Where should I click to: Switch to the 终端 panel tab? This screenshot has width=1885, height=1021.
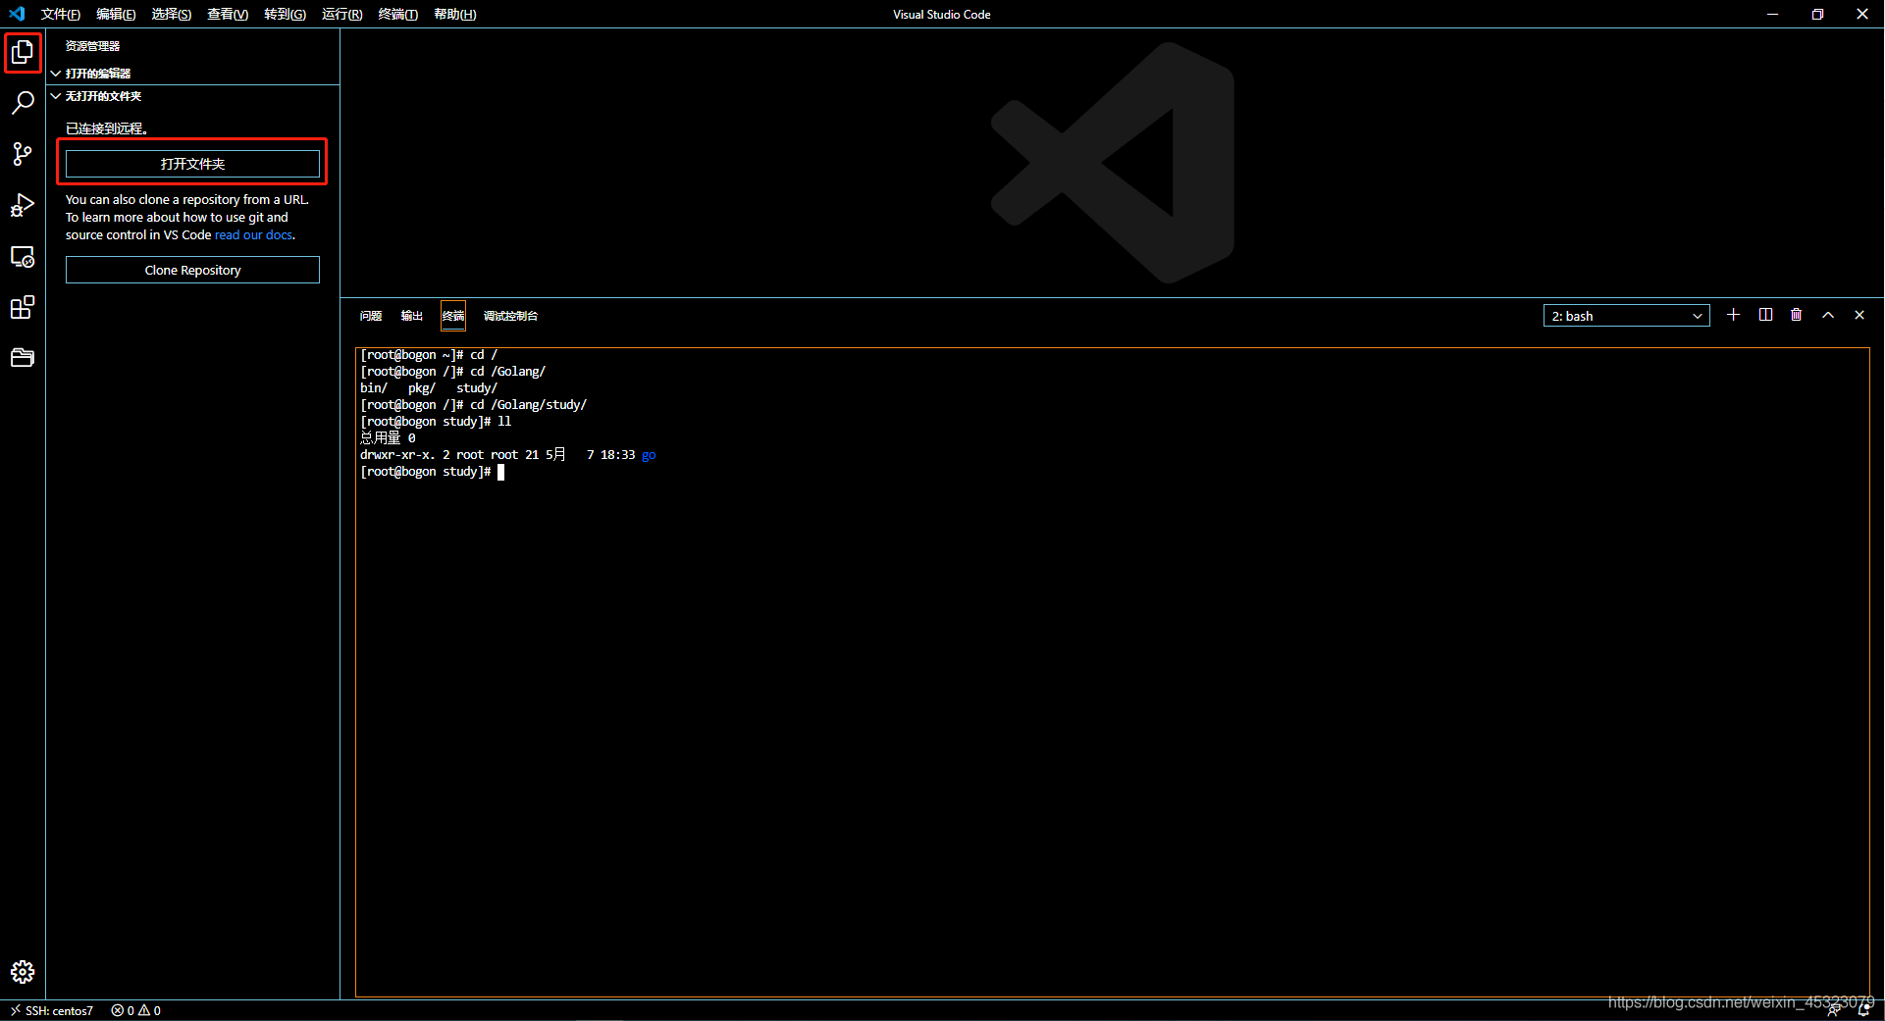[453, 316]
